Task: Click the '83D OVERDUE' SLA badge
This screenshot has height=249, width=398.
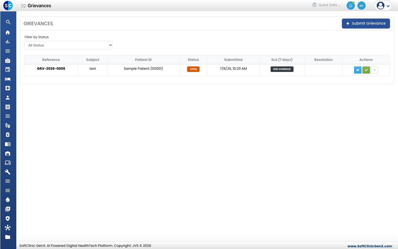Action: click(x=282, y=69)
